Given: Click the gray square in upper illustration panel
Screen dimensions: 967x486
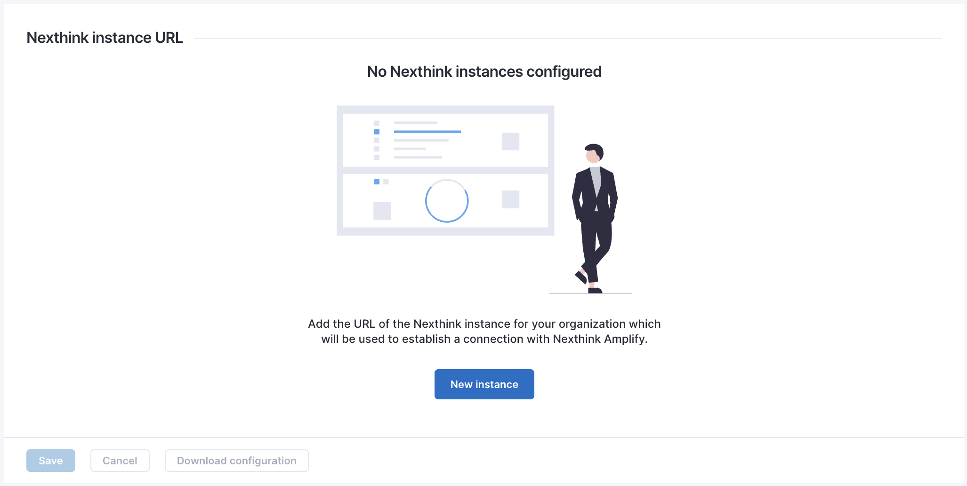Looking at the screenshot, I should [x=510, y=141].
